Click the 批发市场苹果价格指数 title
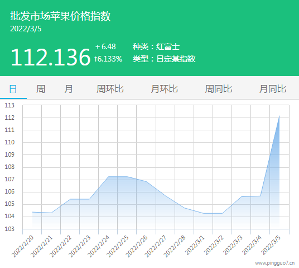The image size is (299, 268). [60, 16]
